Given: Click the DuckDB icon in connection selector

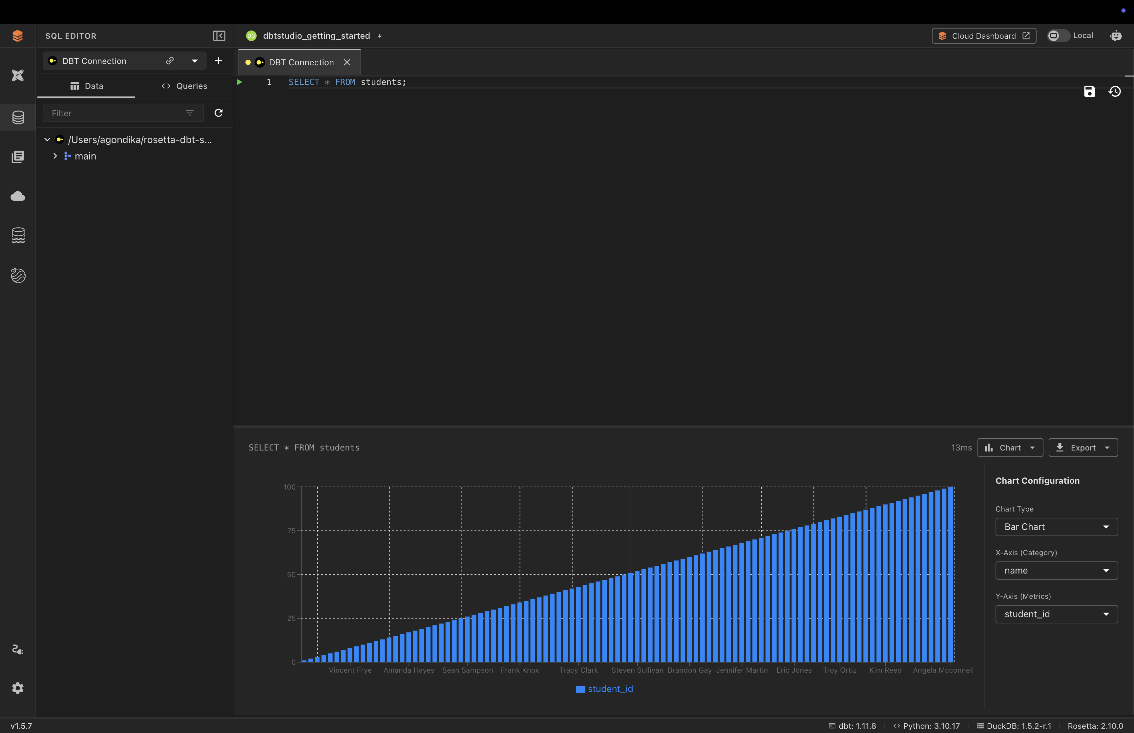Looking at the screenshot, I should click(x=53, y=61).
